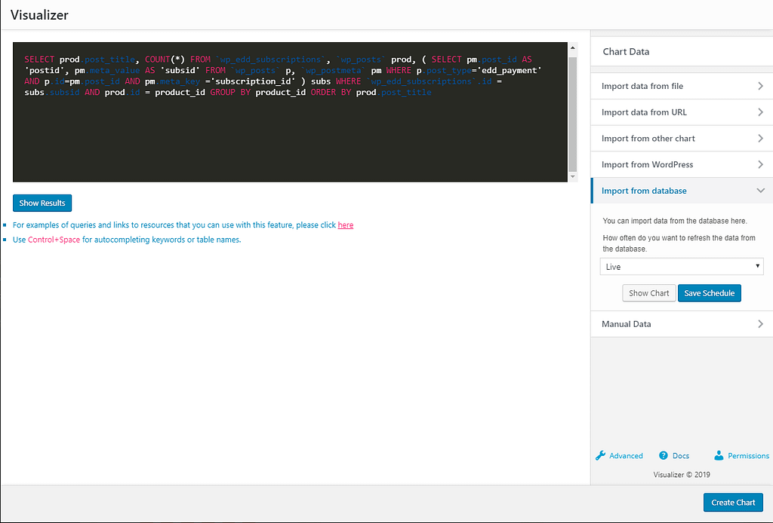773x523 pixels.
Task: Open the Advanced settings link
Action: (626, 456)
